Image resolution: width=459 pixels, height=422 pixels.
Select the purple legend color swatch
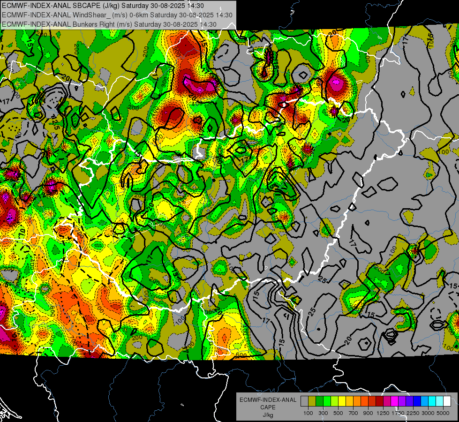[x=402, y=401]
